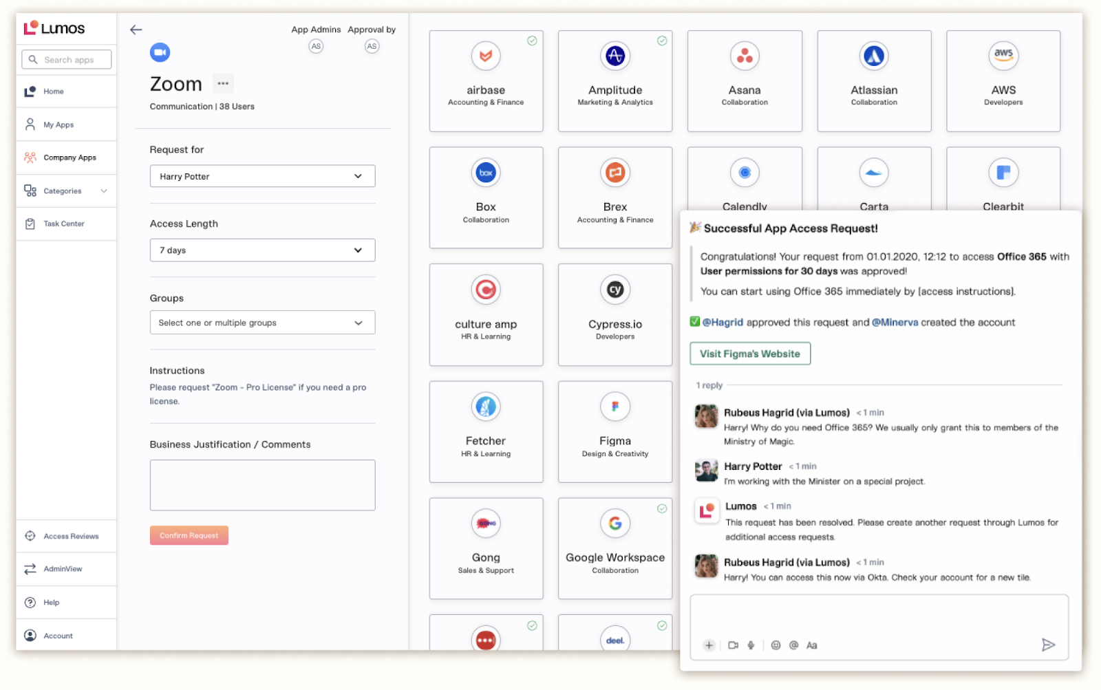The width and height of the screenshot is (1101, 690).
Task: Click the Search apps field
Action: 66,60
